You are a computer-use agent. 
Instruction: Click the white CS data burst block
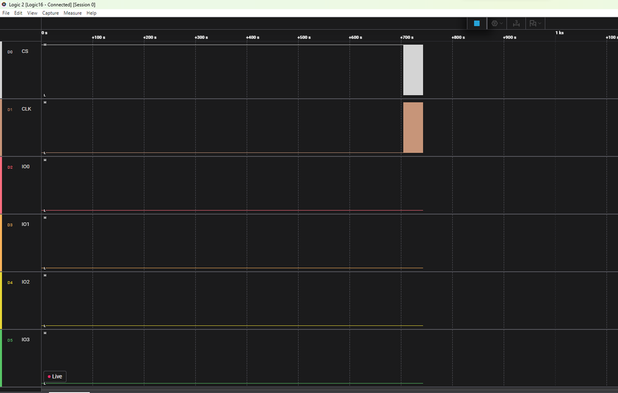[413, 70]
